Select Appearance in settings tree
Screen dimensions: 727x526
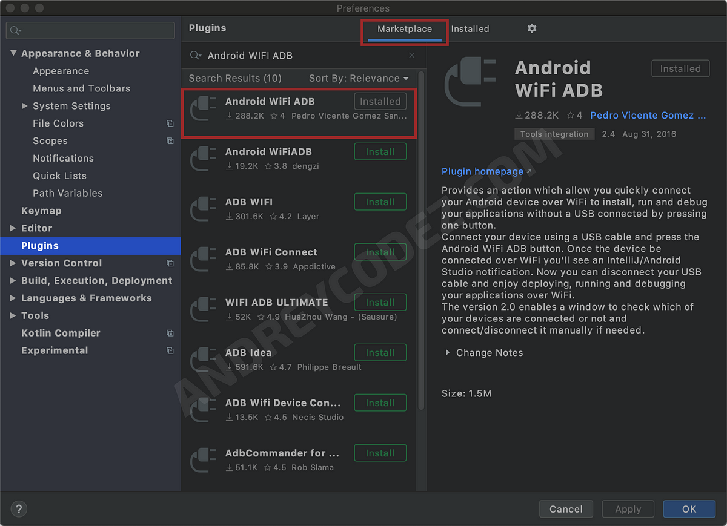coord(61,71)
